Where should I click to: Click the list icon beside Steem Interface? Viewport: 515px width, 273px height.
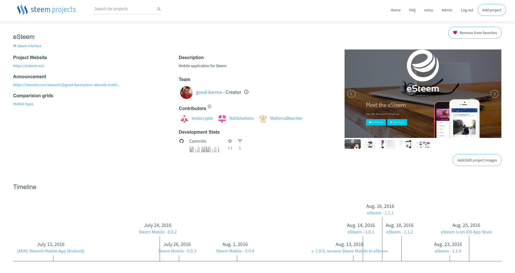(15, 46)
